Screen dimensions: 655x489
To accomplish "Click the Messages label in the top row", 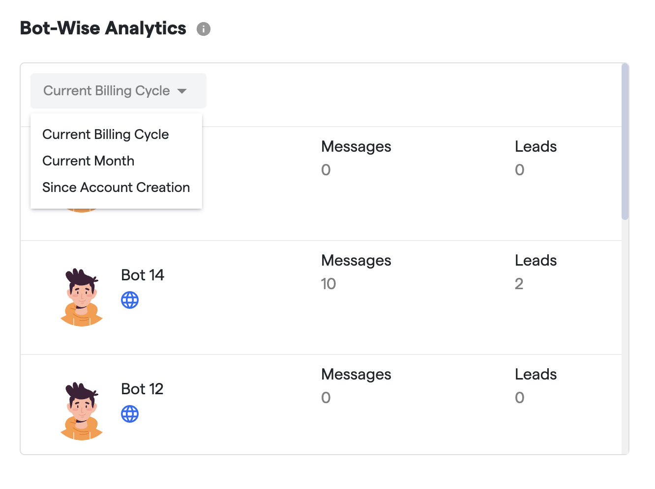I will click(356, 147).
